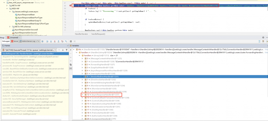Click the Drop Frame icon
This screenshot has height=121, width=268.
pos(62,41)
